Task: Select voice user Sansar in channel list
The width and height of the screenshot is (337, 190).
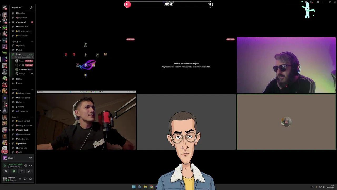Action: click(x=24, y=69)
